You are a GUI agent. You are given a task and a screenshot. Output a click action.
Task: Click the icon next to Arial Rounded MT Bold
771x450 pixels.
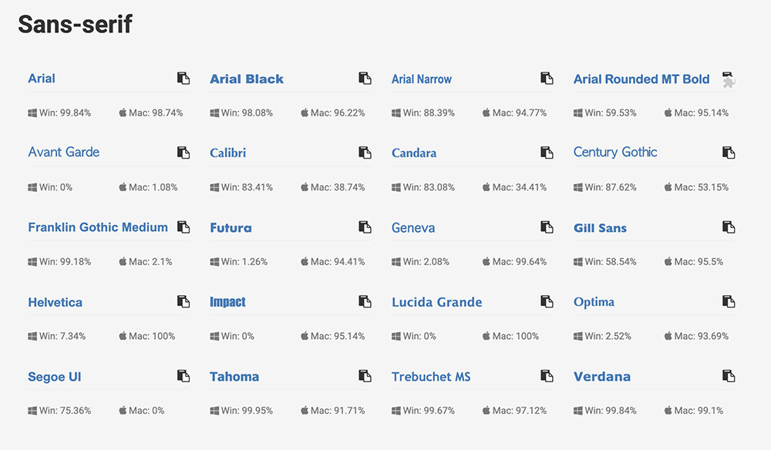[x=729, y=79]
